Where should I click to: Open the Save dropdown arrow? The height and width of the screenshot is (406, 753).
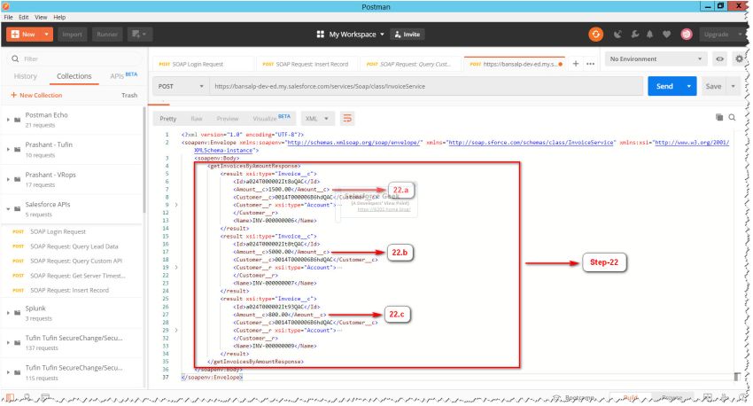(734, 86)
